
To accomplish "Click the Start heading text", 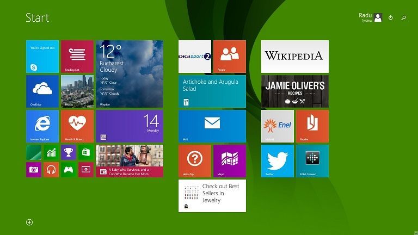I will click(x=38, y=18).
